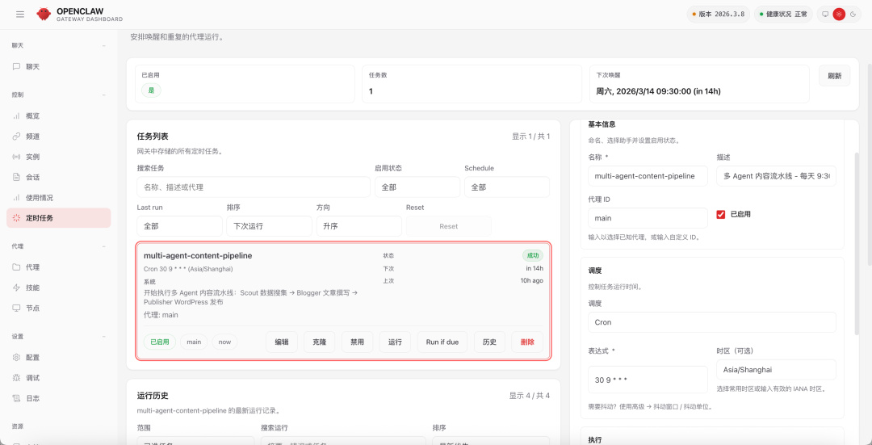Open the Last run filter dropdown
Image resolution: width=872 pixels, height=445 pixels.
click(179, 226)
